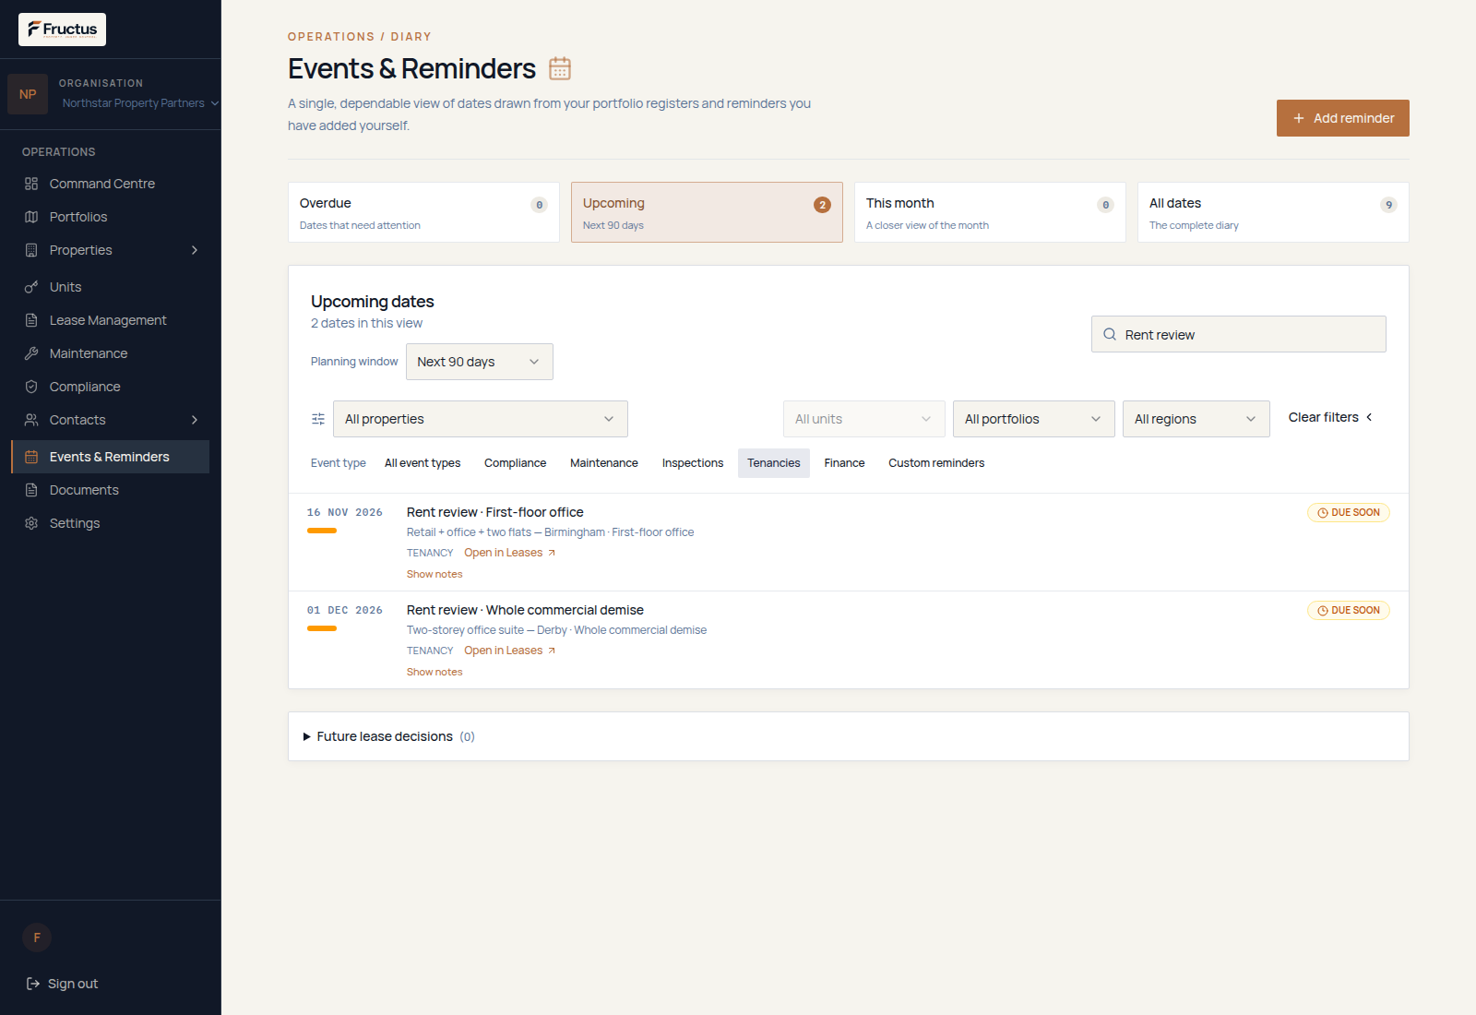Screen dimensions: 1476x1015
Task: Open Northstar Property Partners organisation switcher
Action: [140, 103]
